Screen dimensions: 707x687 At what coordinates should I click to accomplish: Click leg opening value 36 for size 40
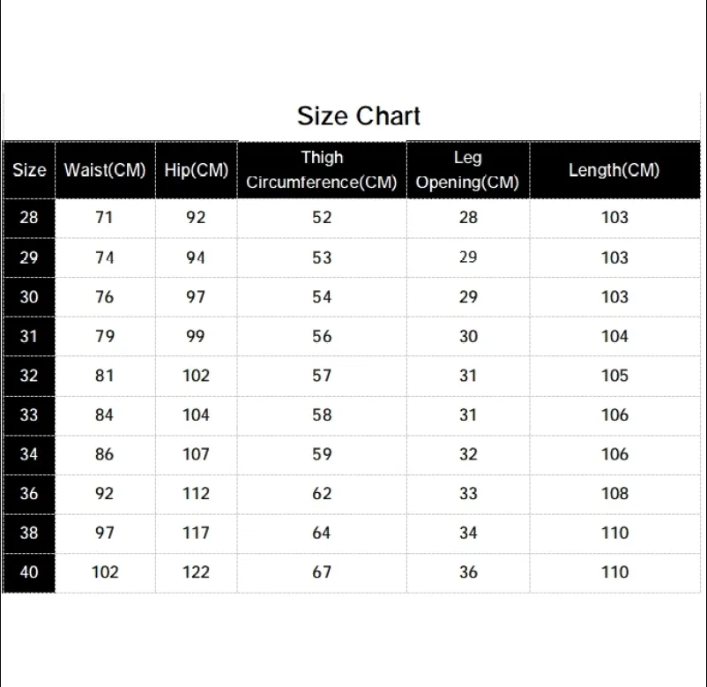tap(468, 572)
